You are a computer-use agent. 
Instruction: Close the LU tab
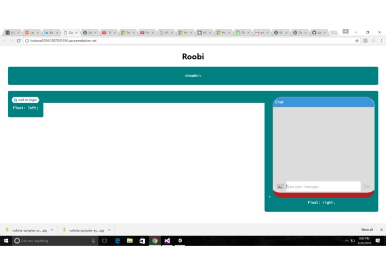click(18, 33)
